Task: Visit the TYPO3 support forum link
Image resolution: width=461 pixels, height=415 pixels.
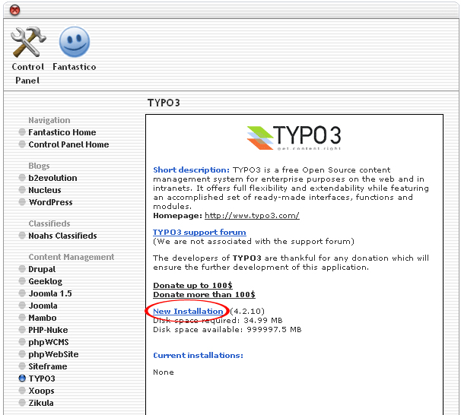Action: click(x=199, y=233)
